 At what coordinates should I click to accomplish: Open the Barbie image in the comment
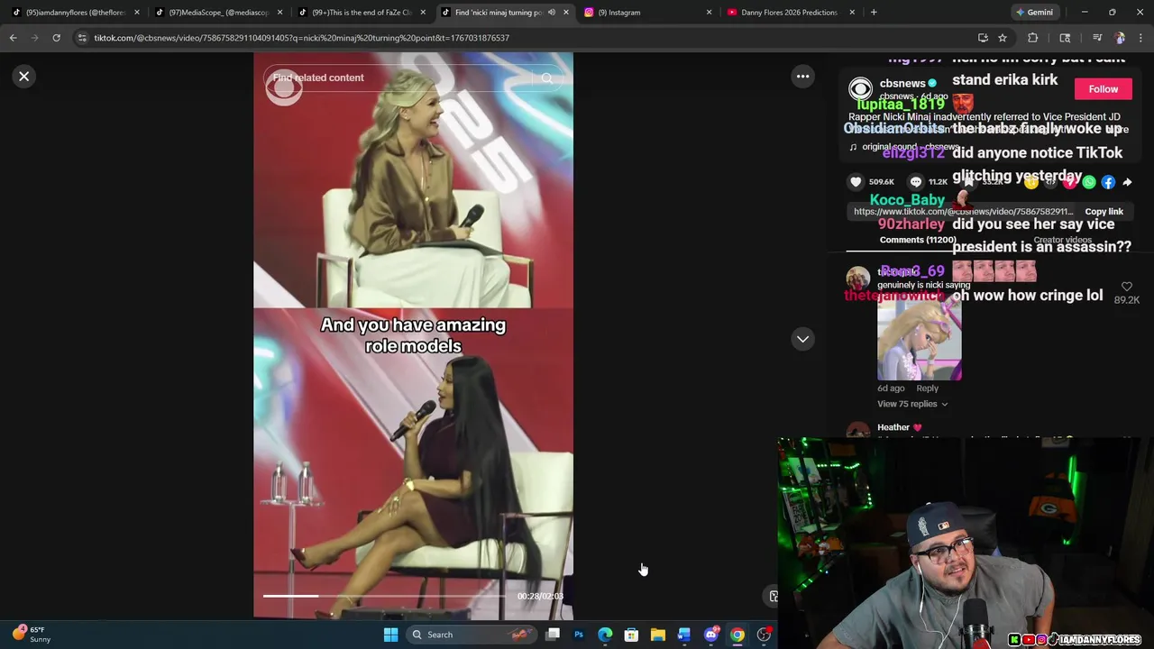click(x=920, y=338)
